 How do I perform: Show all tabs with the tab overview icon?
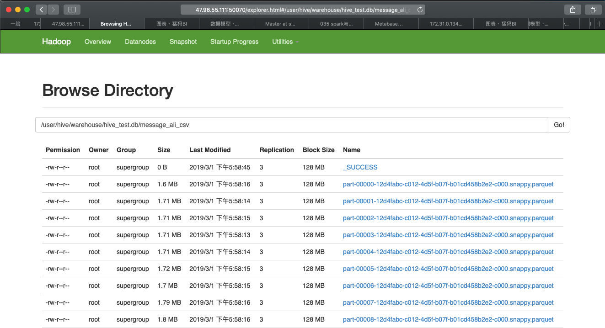593,9
